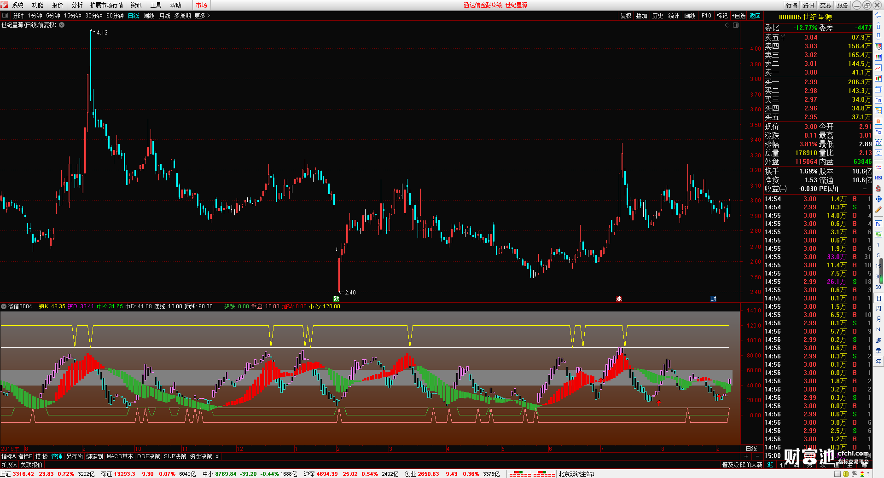Click the +自选 add to watchlist button
The image size is (884, 478).
point(739,16)
